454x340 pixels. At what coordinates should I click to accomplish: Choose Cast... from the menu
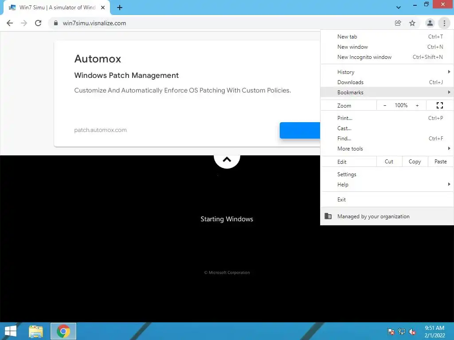coord(387,128)
